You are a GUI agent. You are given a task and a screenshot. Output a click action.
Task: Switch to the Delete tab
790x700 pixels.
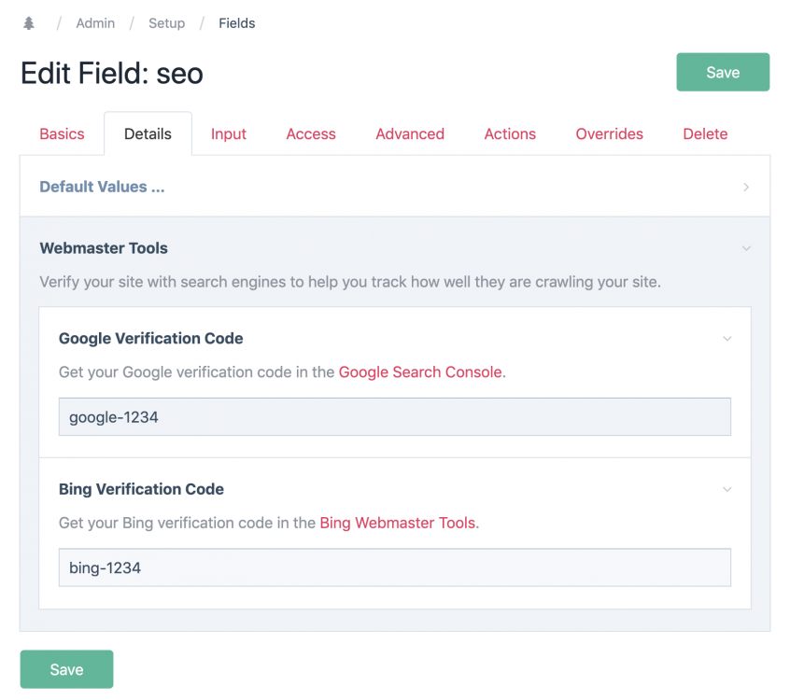point(705,133)
